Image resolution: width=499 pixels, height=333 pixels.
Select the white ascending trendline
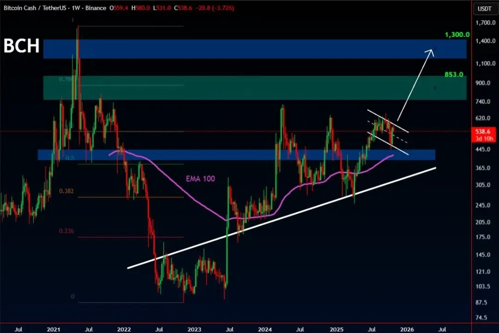point(282,218)
